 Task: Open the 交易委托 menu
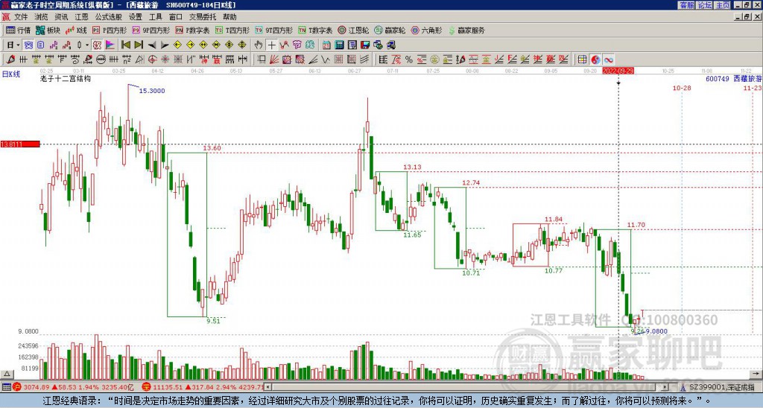pyautogui.click(x=203, y=17)
